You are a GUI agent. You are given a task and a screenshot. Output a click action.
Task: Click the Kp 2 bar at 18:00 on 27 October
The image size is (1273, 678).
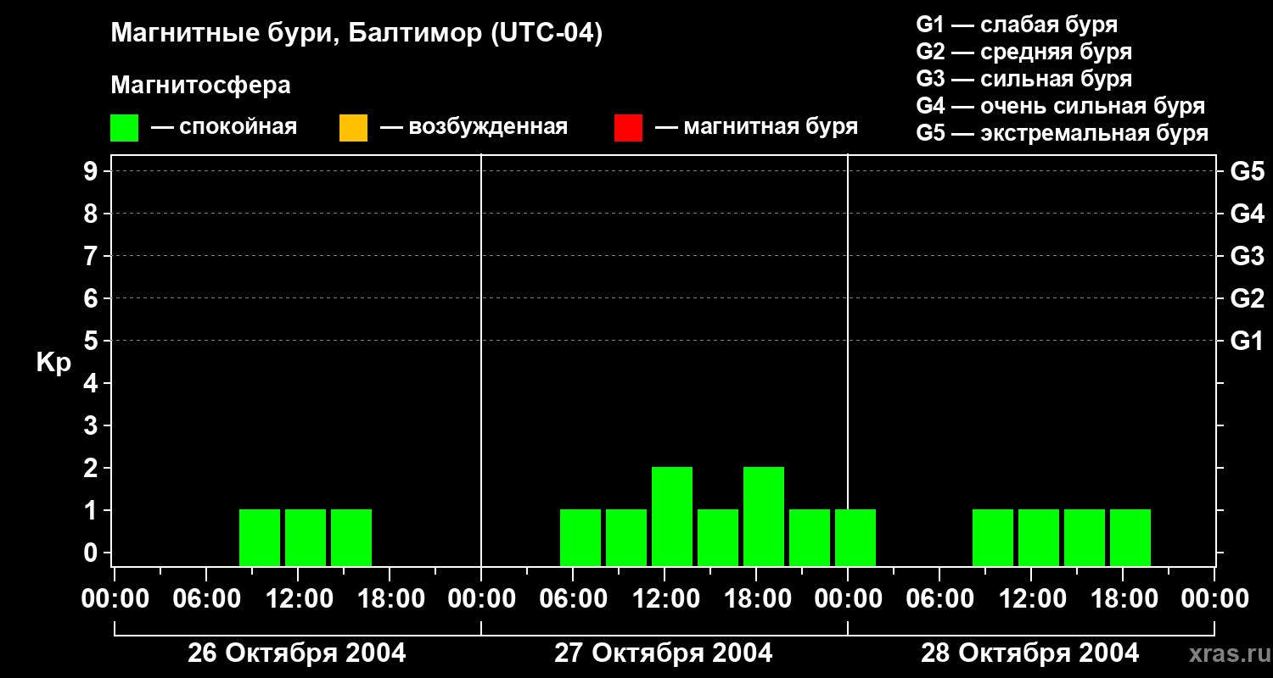point(764,516)
